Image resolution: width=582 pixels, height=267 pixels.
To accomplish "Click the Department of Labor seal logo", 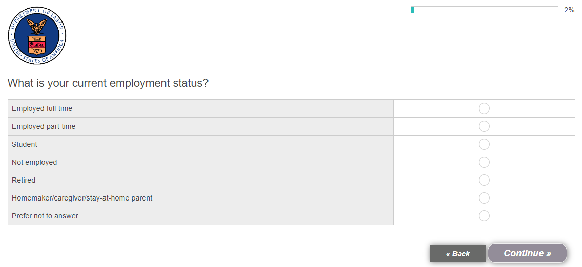I will 37,36.
